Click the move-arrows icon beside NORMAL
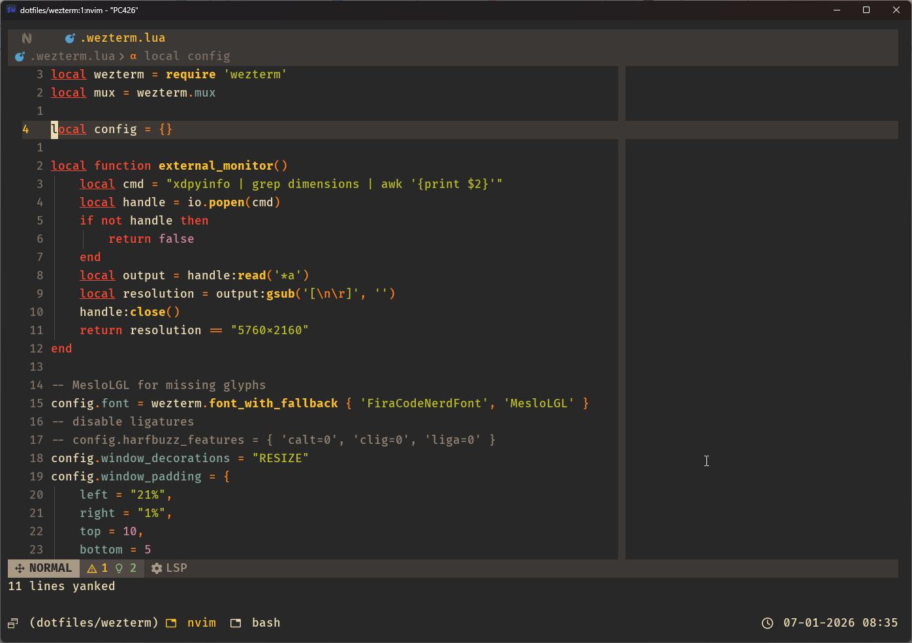 tap(20, 568)
